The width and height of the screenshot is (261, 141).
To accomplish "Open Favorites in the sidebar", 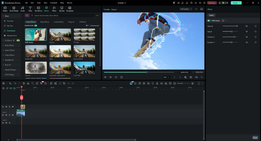I will coord(10,21).
